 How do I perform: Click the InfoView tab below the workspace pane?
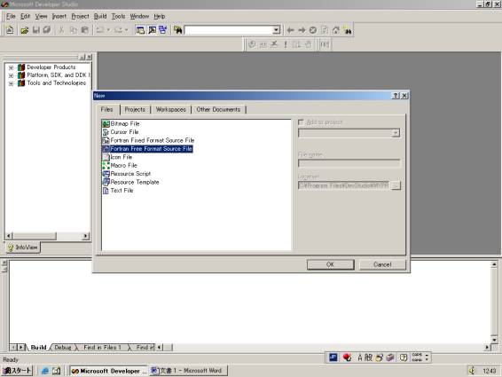pyautogui.click(x=23, y=247)
